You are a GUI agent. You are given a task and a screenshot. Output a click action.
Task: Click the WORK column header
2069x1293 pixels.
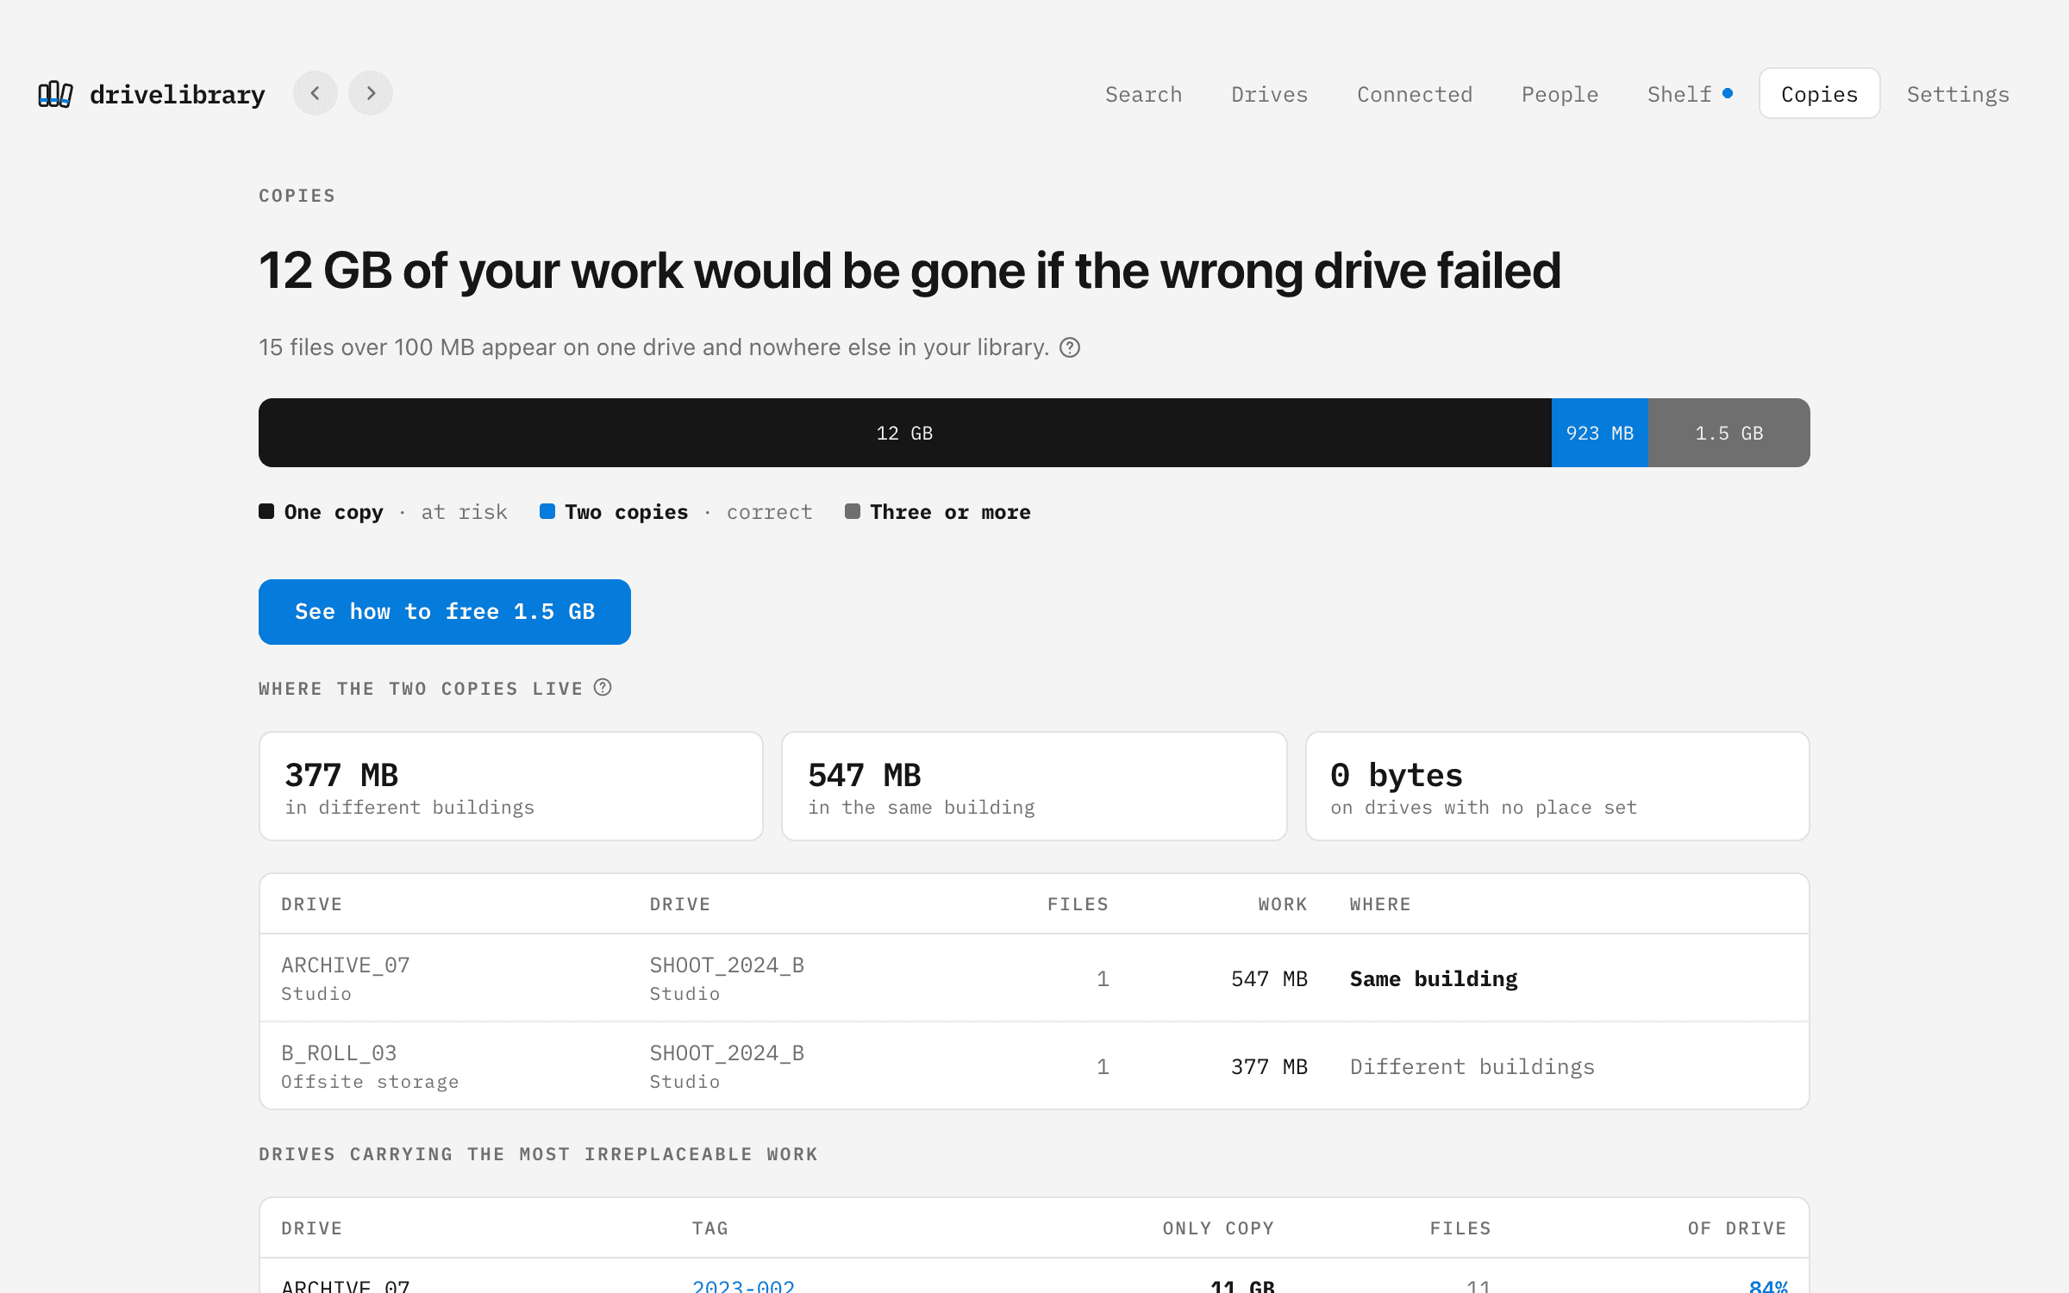[x=1283, y=904]
